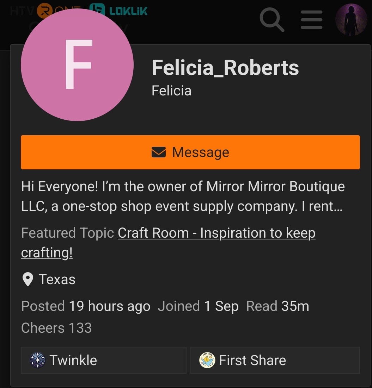Open the Twinkle badge label
This screenshot has height=388, width=372.
tap(73, 360)
